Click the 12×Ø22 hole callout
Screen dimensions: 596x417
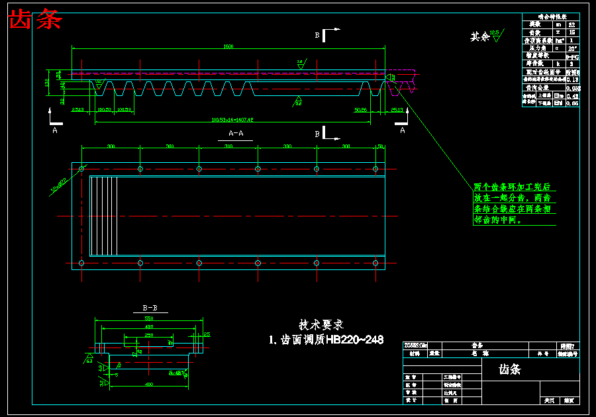pos(58,184)
